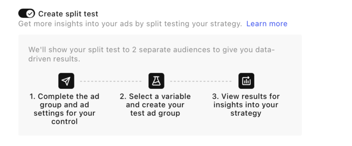Toggle the Create split test switch
This screenshot has height=146, width=352.
[26, 13]
